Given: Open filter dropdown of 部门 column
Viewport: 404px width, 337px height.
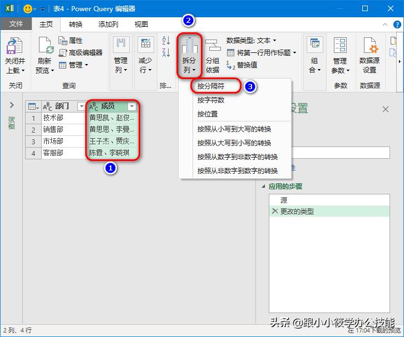Looking at the screenshot, I should (x=81, y=106).
